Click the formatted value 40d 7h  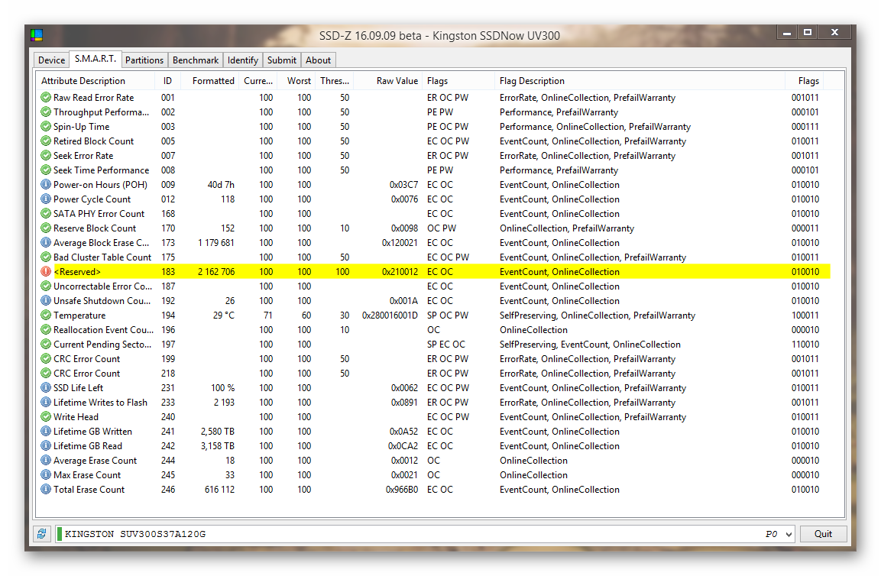(x=221, y=185)
